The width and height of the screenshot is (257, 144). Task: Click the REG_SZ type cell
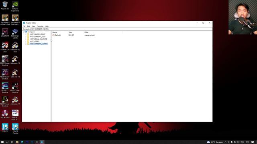click(71, 35)
